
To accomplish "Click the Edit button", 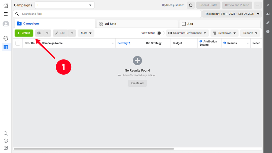I will [60, 33].
